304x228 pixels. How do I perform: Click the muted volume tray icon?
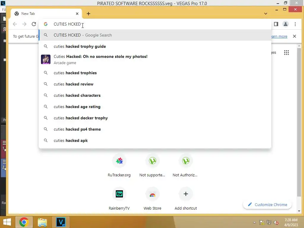tap(276, 222)
